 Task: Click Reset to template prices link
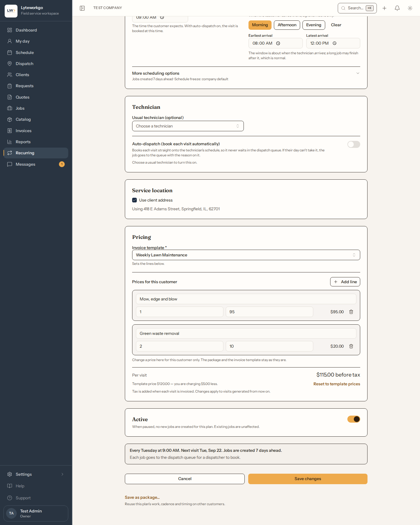(x=337, y=384)
